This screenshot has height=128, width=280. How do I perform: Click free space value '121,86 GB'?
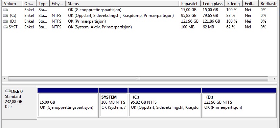(211, 21)
